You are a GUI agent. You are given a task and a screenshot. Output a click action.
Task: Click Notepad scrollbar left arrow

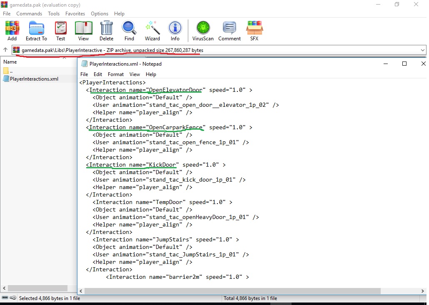pos(81,291)
